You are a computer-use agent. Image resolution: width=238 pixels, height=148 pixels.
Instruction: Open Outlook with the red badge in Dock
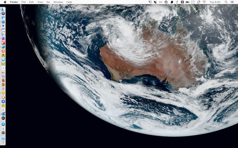[x=3, y=114]
